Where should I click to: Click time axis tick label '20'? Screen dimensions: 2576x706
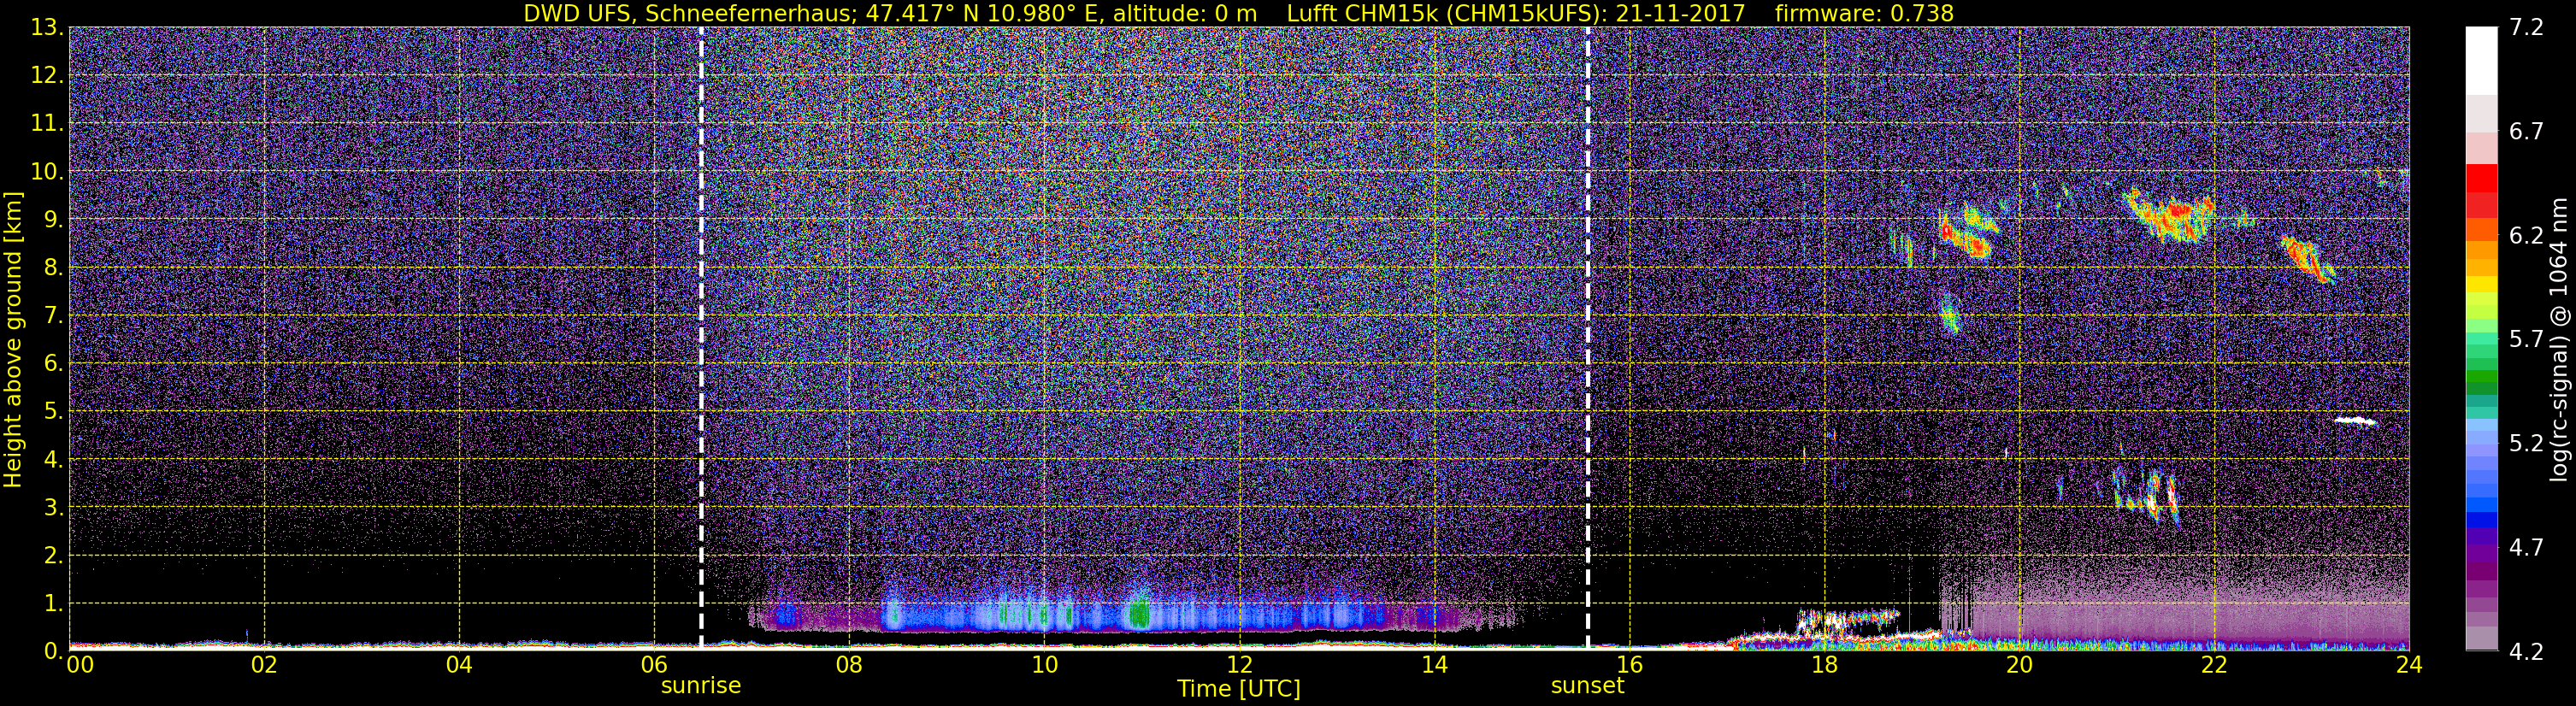click(2019, 666)
